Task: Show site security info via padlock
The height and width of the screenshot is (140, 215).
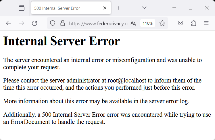Action: click(62, 23)
